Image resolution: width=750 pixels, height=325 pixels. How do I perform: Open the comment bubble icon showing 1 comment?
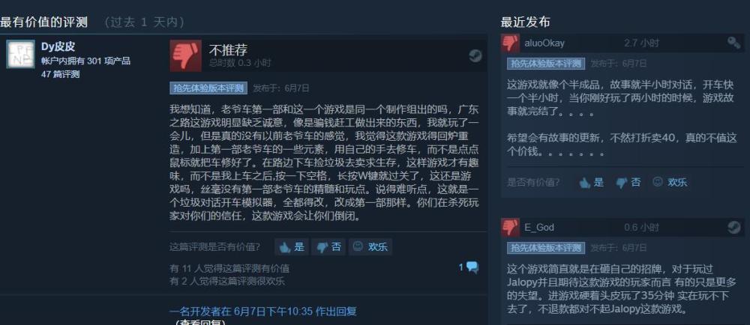pyautogui.click(x=469, y=267)
